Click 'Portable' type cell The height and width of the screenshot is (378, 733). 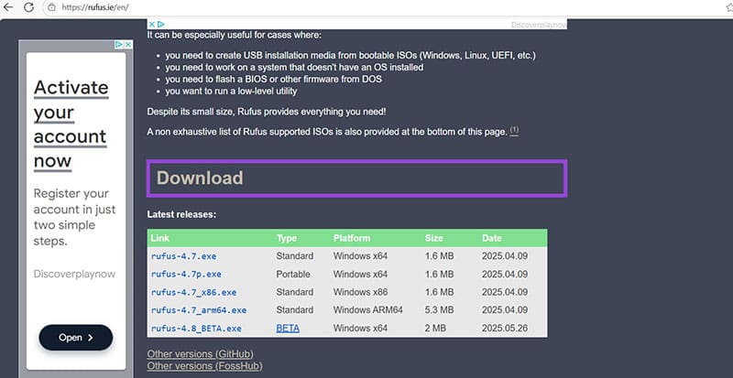[293, 275]
